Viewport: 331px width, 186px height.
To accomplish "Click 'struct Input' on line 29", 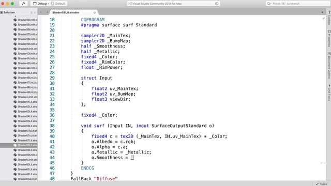I will 97,78.
